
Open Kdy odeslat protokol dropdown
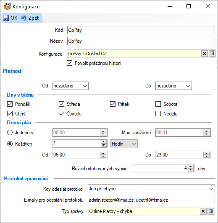(x=151, y=189)
